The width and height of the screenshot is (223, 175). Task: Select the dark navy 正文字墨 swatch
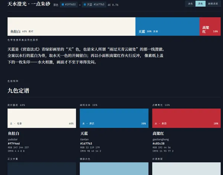(42, 169)
